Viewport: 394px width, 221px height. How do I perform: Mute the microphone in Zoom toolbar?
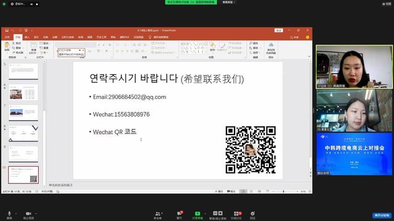[9, 215]
